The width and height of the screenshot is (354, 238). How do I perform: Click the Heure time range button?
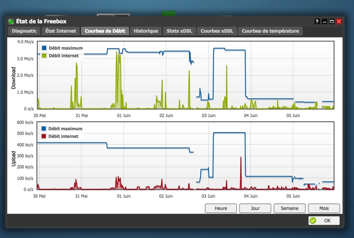pos(221,208)
